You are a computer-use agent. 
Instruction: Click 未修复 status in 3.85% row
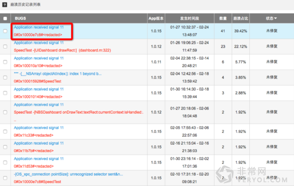271,78
